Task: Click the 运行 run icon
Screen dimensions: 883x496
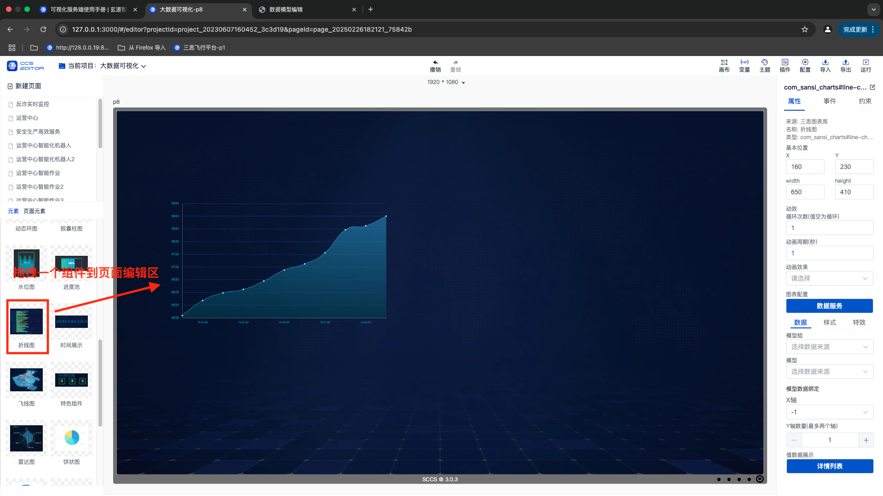Action: point(866,62)
